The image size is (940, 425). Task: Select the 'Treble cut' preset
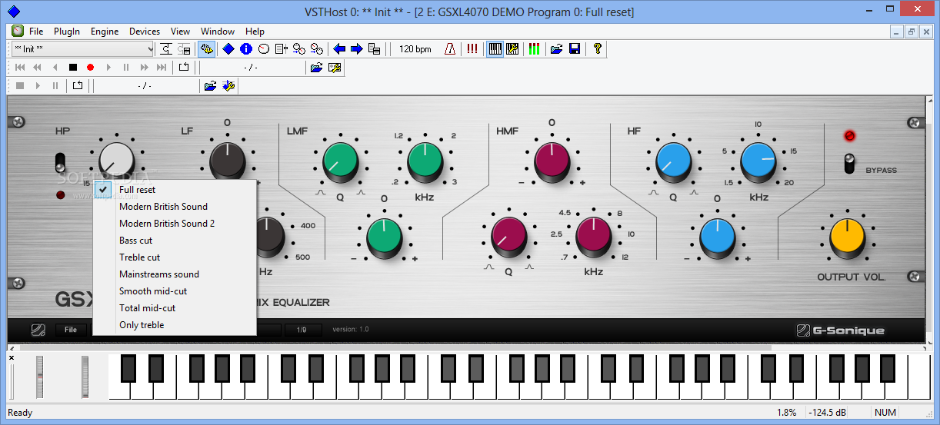click(175, 257)
